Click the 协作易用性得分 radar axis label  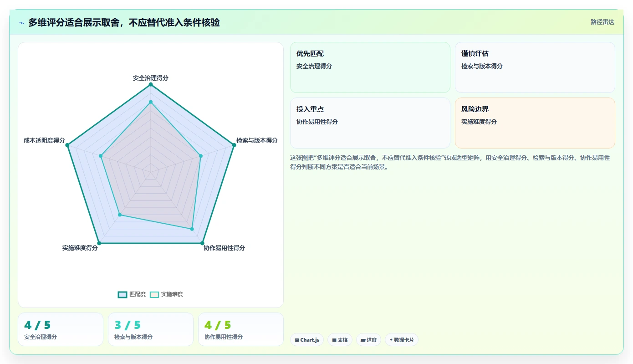(225, 248)
